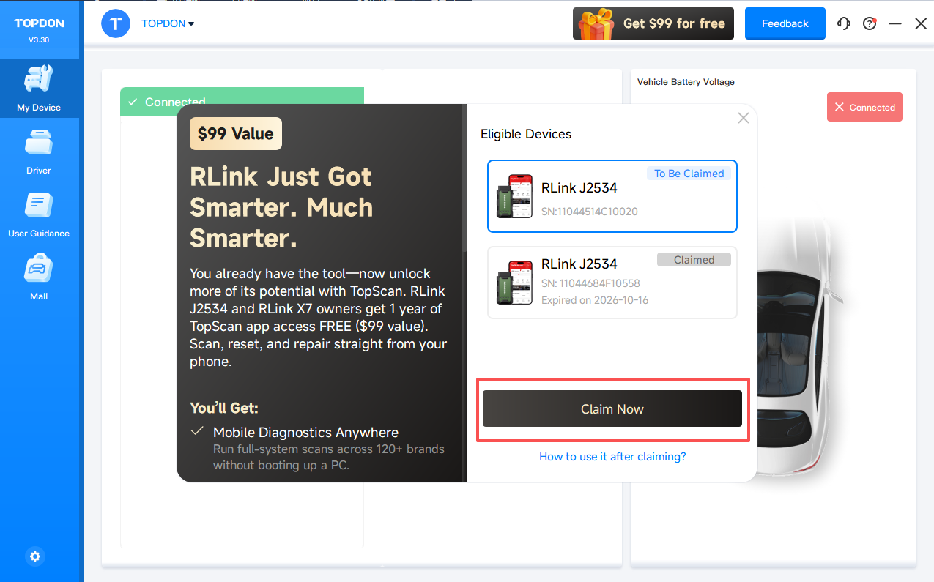Image resolution: width=934 pixels, height=582 pixels.
Task: Click the question mark help icon
Action: pos(870,23)
